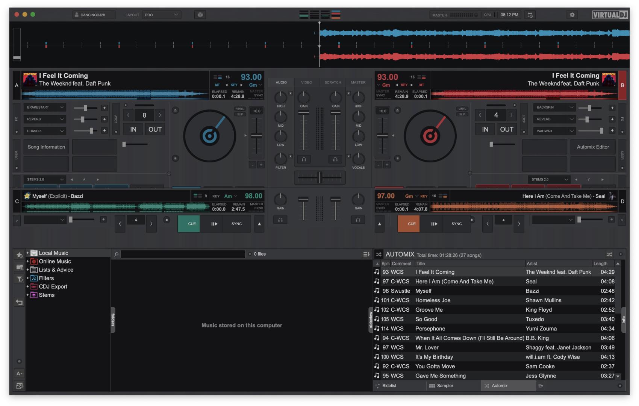Click deck A pitch fader
Image resolution: width=639 pixels, height=406 pixels.
(256, 136)
